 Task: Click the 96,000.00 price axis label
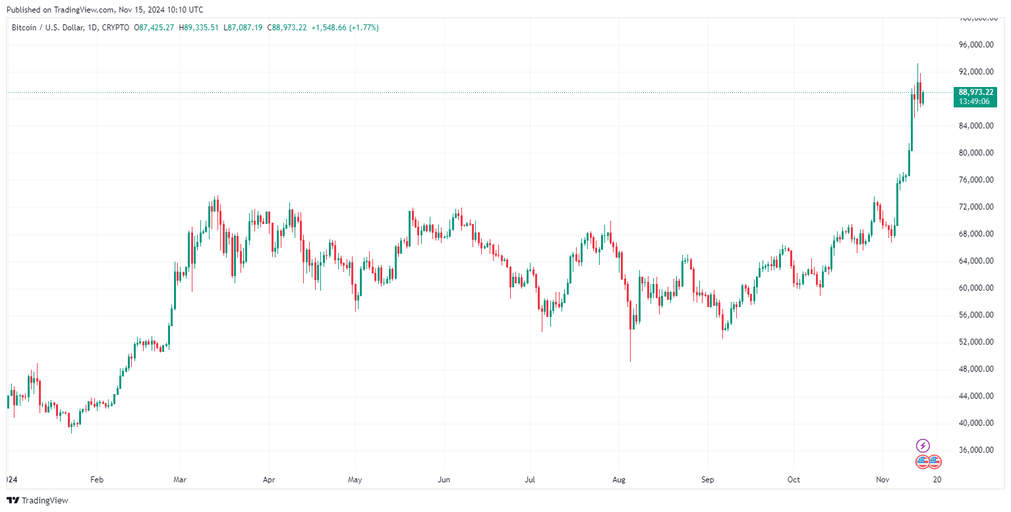coord(977,45)
